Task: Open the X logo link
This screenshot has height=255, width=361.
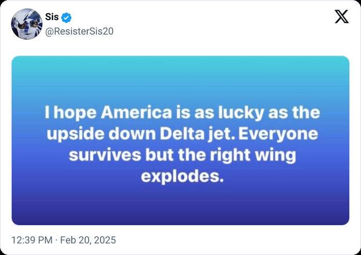Action: point(341,17)
